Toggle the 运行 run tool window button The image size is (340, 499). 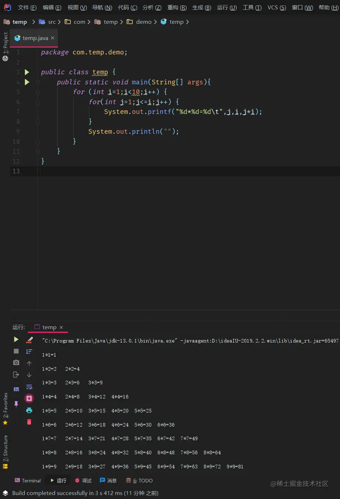pyautogui.click(x=58, y=481)
